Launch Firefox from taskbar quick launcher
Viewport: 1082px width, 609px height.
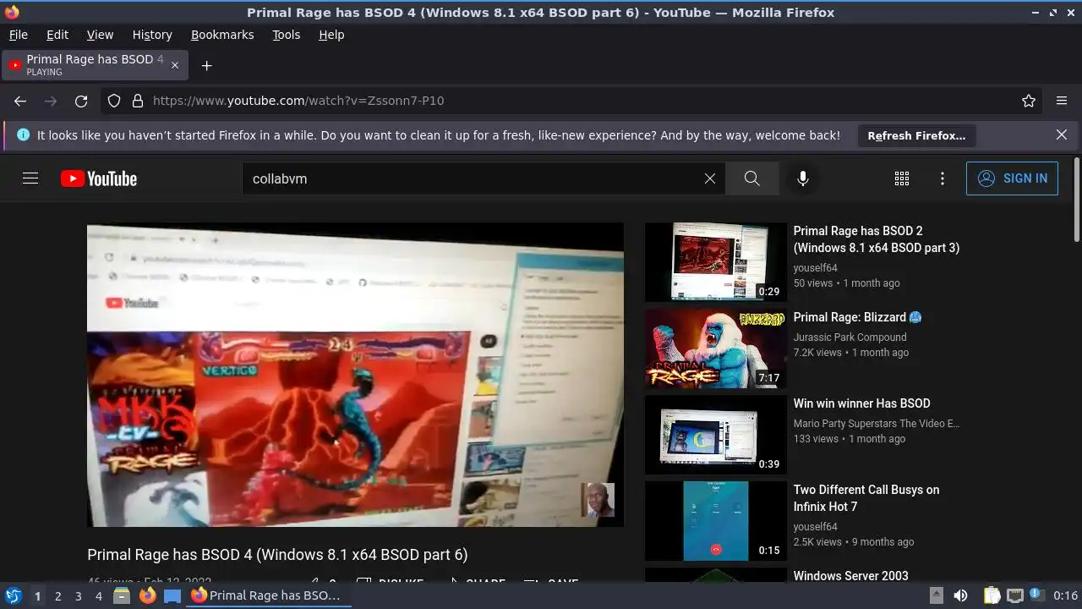pos(147,595)
